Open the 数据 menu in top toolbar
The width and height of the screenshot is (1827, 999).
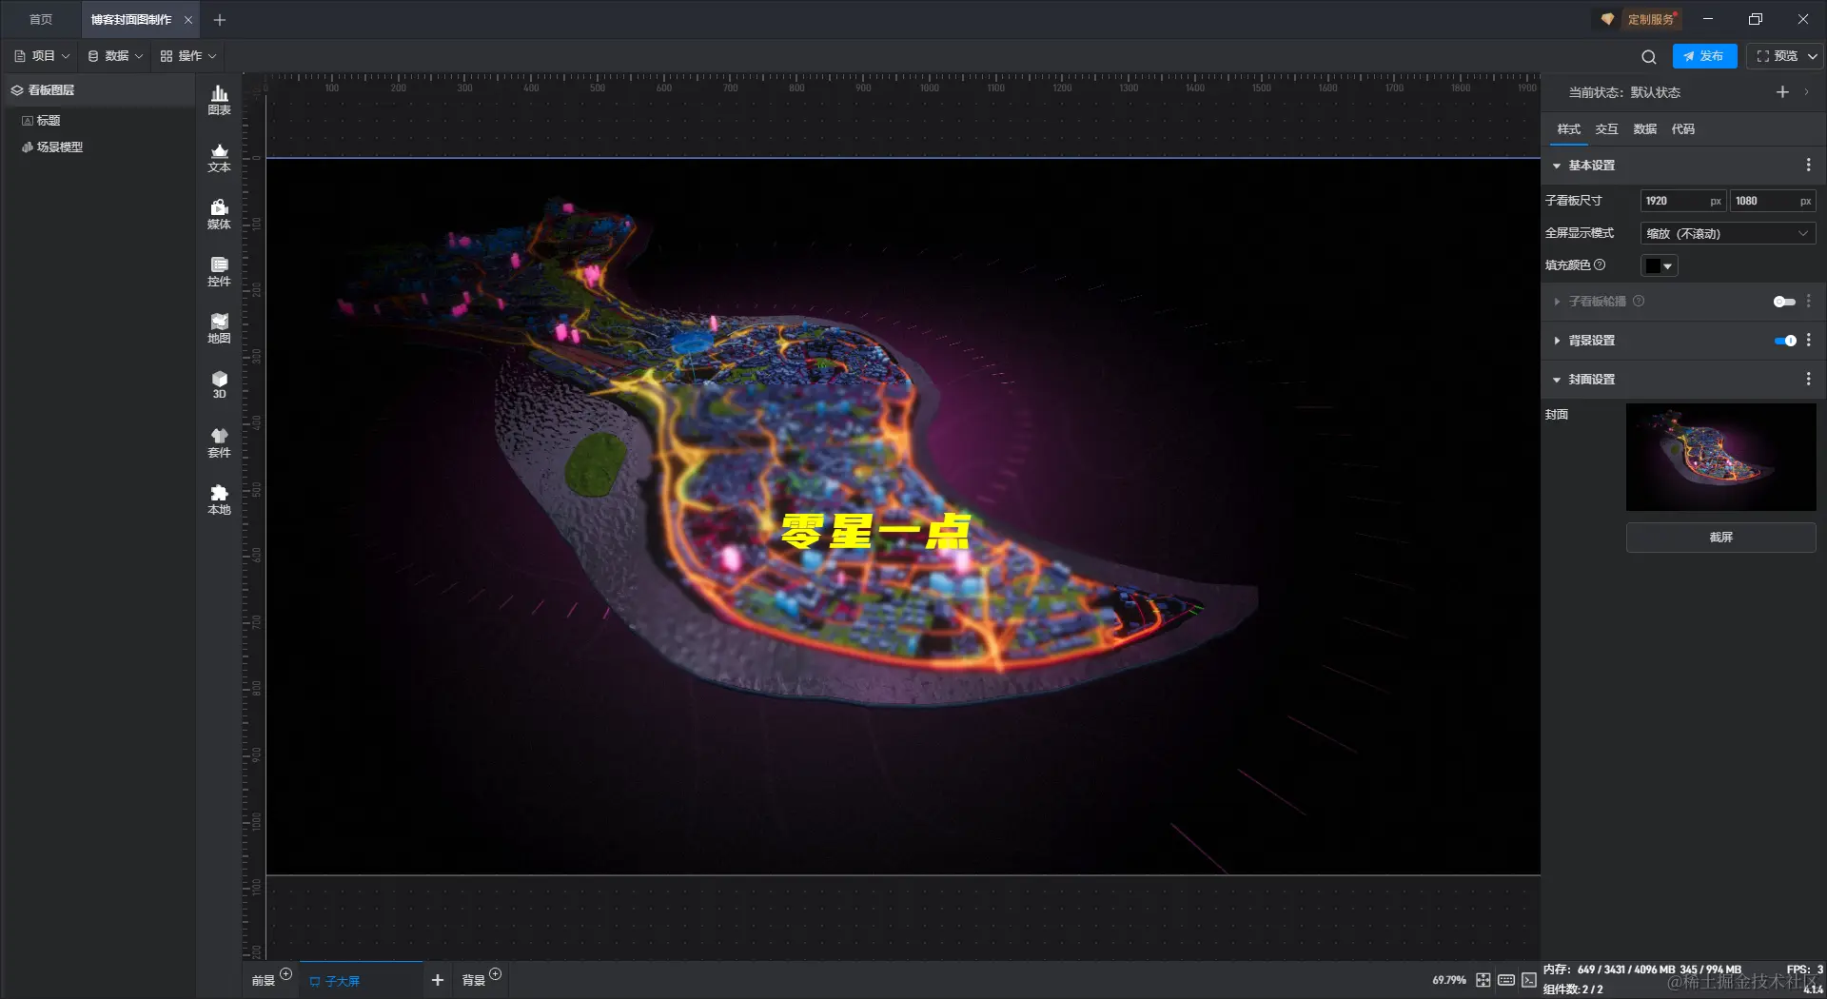tap(115, 56)
